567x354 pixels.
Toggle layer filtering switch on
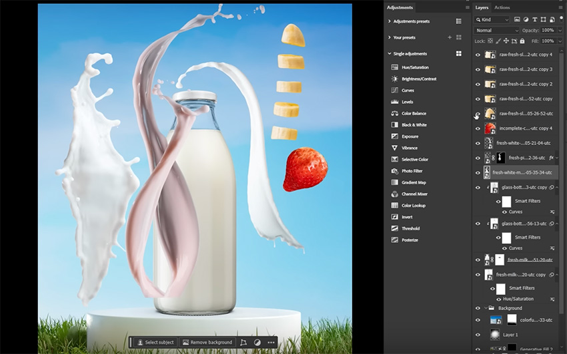click(x=561, y=19)
